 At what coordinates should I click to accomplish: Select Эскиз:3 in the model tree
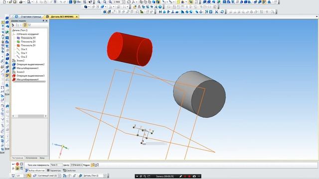[x=20, y=72]
